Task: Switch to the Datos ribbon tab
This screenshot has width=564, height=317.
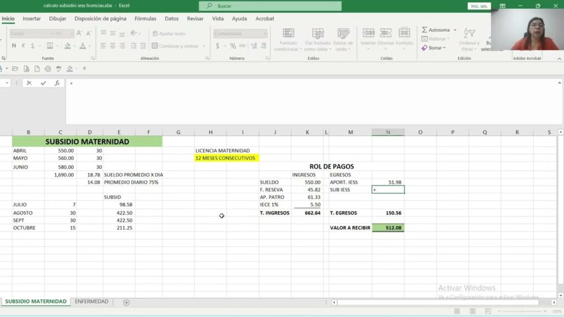Action: (x=172, y=19)
